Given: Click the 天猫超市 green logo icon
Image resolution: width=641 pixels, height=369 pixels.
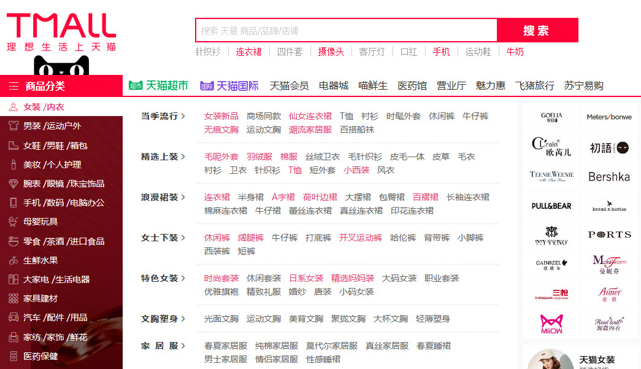Looking at the screenshot, I should tap(136, 85).
